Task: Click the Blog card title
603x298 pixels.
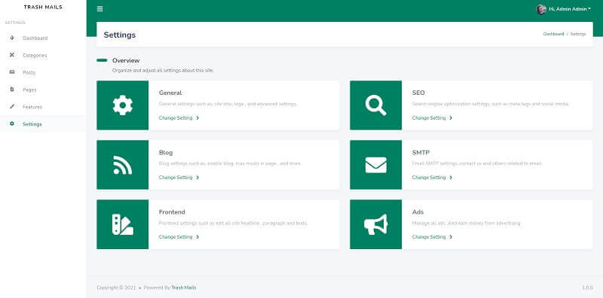Action: [166, 153]
